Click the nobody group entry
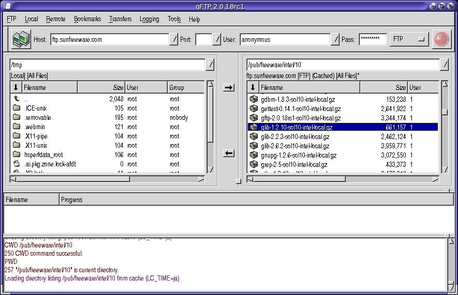This screenshot has width=458, height=295. point(179,117)
